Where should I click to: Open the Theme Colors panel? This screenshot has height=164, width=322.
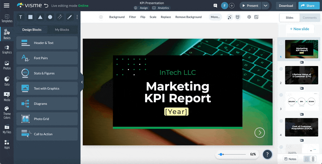(x=7, y=111)
